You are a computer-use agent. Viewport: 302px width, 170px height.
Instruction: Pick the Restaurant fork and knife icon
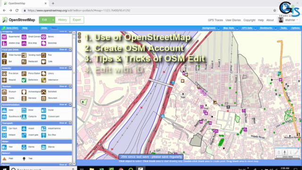[x=24, y=61]
